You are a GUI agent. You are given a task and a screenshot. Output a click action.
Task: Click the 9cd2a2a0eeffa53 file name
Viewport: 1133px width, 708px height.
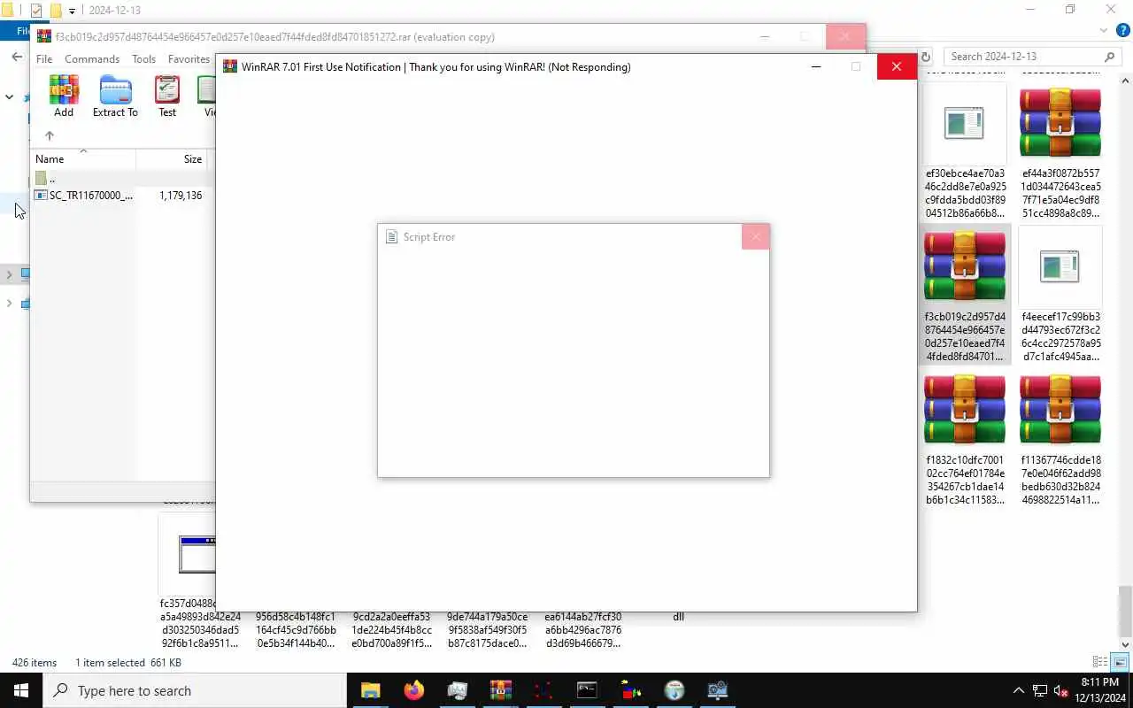coord(391,630)
